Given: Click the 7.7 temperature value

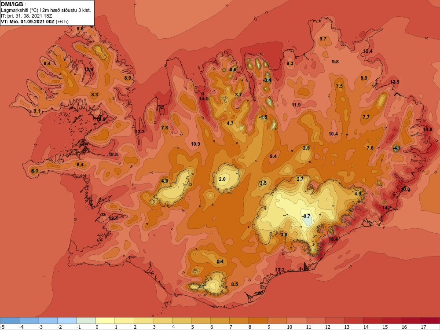Looking at the screenshot, I should point(366,117).
